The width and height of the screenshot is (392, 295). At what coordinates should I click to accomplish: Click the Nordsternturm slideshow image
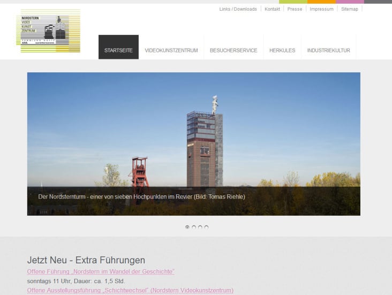click(x=194, y=143)
